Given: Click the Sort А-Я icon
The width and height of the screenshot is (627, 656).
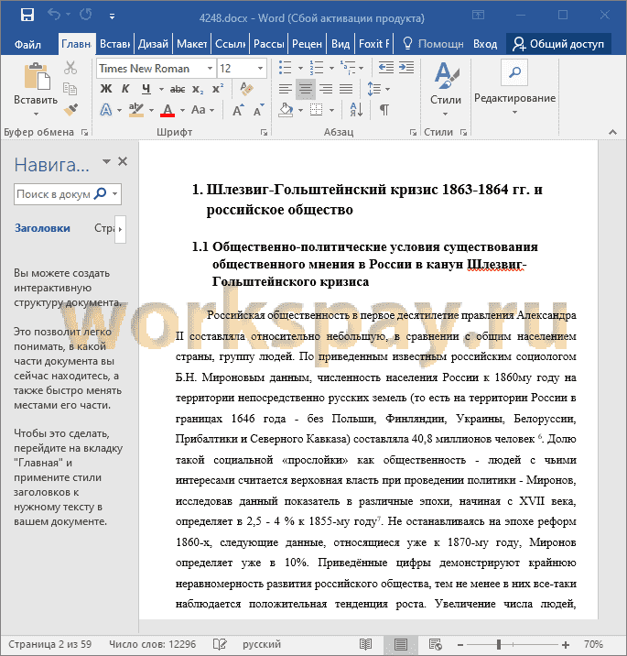Looking at the screenshot, I should click(x=357, y=110).
